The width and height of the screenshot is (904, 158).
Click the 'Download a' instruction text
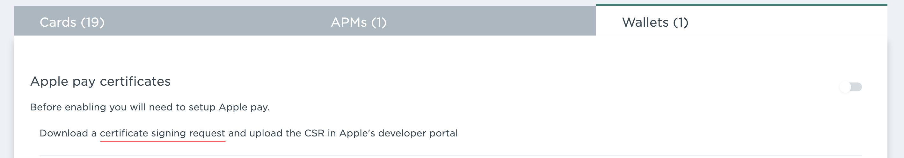pos(68,133)
